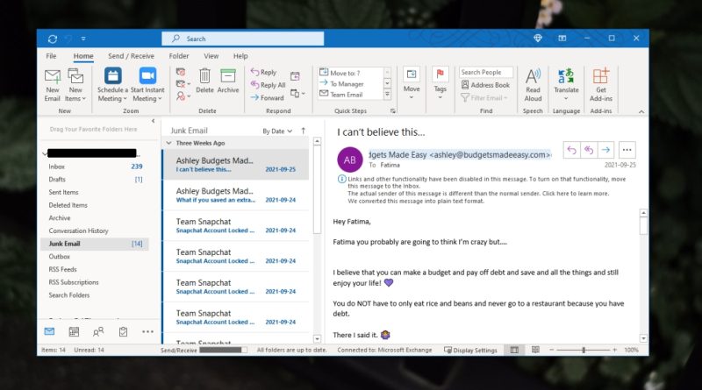The image size is (702, 390).
Task: Open the Translate dropdown
Action: 566,85
